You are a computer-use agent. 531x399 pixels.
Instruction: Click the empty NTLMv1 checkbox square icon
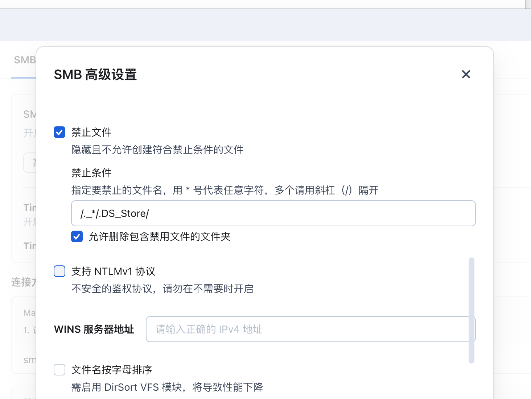(59, 271)
